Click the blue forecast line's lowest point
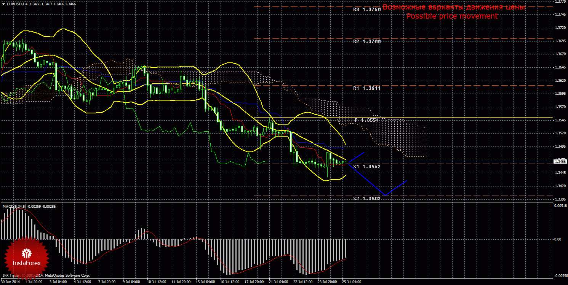Image resolution: width=568 pixels, height=285 pixels. pyautogui.click(x=385, y=195)
